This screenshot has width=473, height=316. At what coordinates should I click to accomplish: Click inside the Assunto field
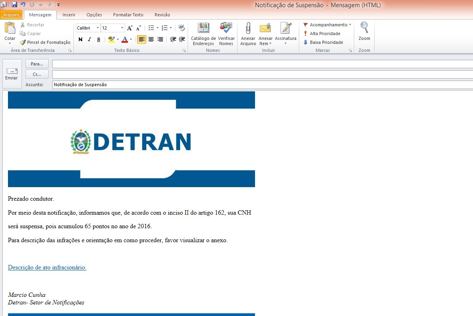tap(159, 84)
